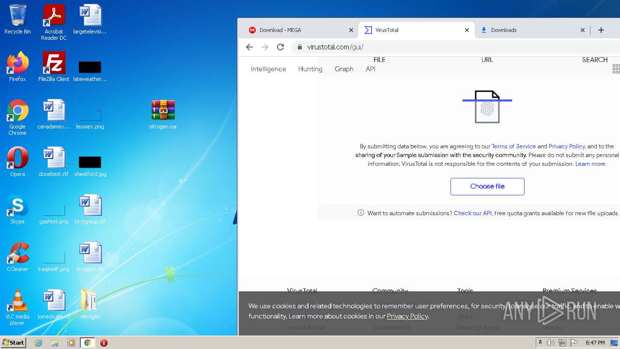This screenshot has height=349, width=620.
Task: Click the Opera icon in the taskbar
Action: point(104,343)
